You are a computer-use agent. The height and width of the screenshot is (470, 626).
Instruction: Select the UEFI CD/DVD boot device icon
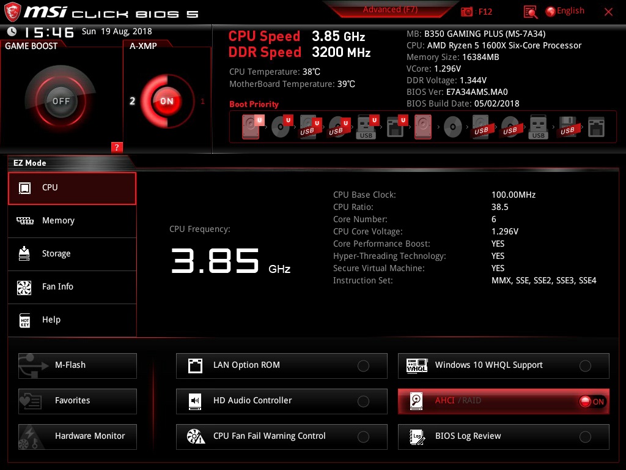click(281, 127)
